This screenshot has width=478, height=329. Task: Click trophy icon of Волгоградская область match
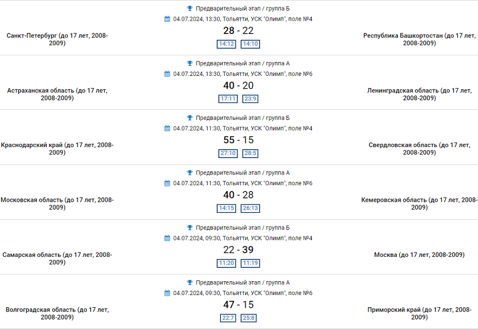pos(190,282)
